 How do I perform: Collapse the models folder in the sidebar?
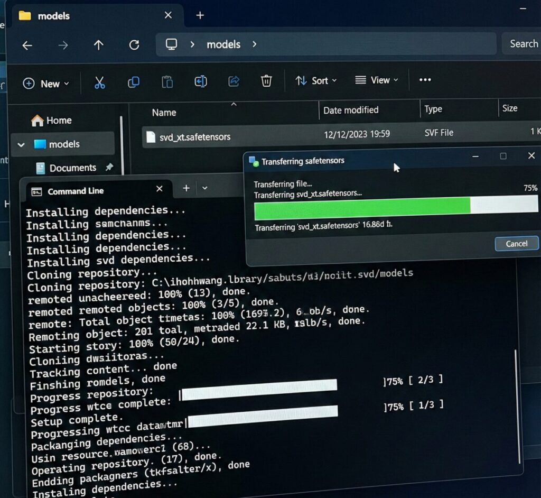(x=21, y=144)
